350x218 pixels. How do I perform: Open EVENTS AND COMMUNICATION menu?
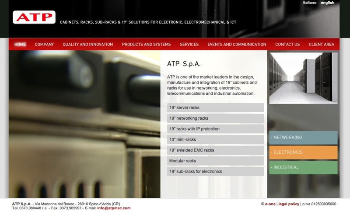click(237, 45)
